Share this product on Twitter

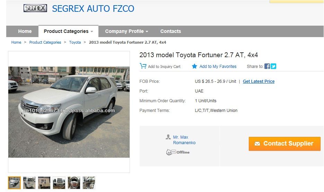[x=273, y=66]
